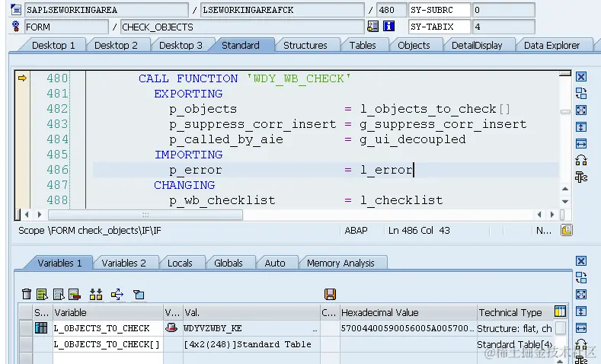Click the column layout icon in table header

point(560,311)
